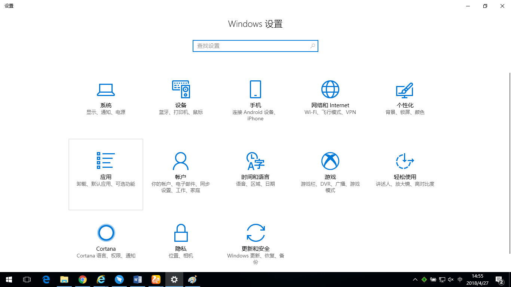
Task: Click the magnifier icon in search box
Action: tap(312, 46)
